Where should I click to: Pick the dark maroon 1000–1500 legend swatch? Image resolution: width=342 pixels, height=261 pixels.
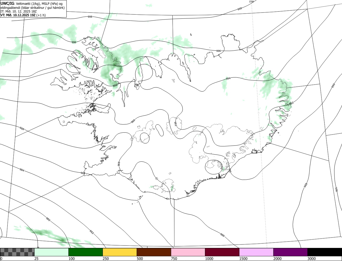pos(222,252)
